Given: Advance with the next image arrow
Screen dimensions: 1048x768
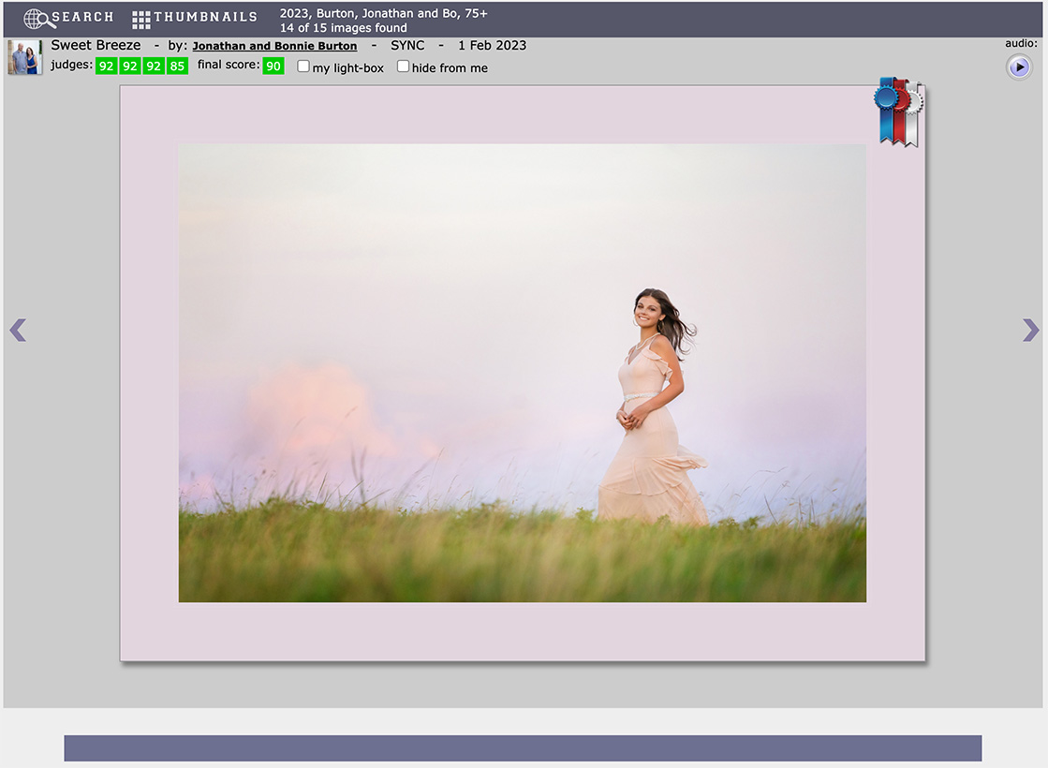Looking at the screenshot, I should [x=1030, y=330].
